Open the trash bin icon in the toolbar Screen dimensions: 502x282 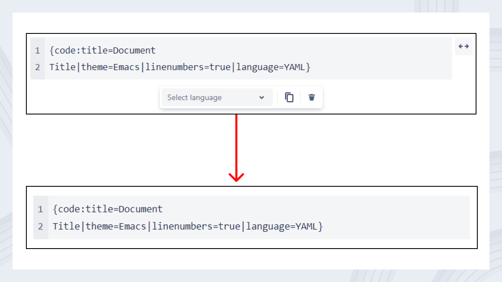point(311,97)
